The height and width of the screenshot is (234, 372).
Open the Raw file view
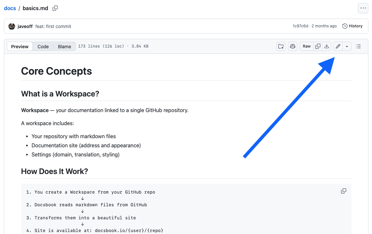pyautogui.click(x=306, y=46)
